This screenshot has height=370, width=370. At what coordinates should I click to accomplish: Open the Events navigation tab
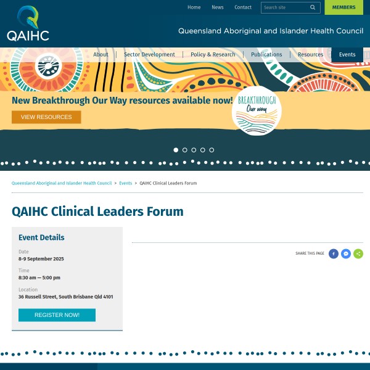[347, 54]
